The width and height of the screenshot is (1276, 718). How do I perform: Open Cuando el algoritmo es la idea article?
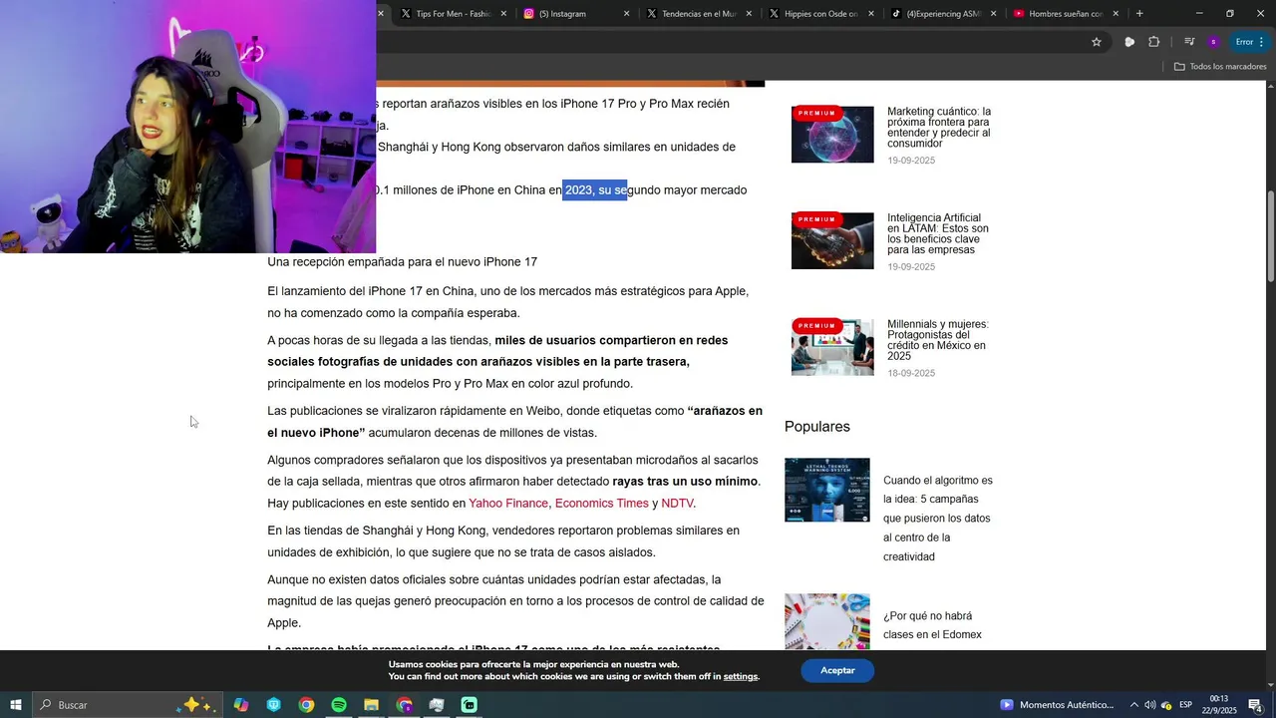pyautogui.click(x=938, y=519)
